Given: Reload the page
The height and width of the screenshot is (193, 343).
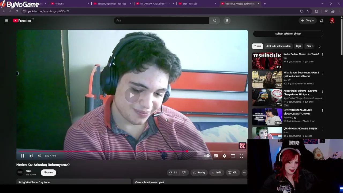Looking at the screenshot, I should click(x=17, y=11).
